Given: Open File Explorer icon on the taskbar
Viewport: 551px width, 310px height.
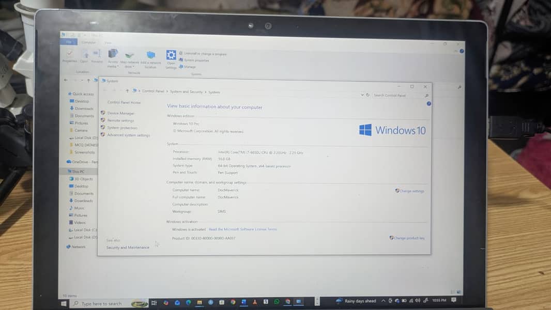Looking at the screenshot, I should (x=199, y=302).
